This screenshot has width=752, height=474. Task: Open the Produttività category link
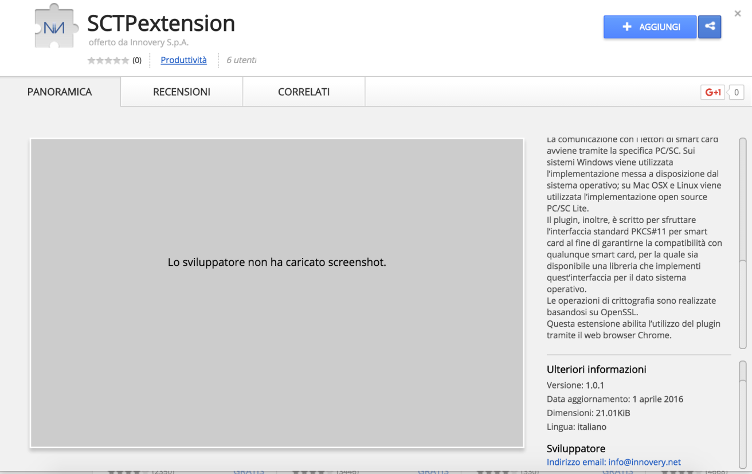pos(183,60)
